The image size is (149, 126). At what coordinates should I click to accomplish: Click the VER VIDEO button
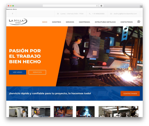pos(18,72)
